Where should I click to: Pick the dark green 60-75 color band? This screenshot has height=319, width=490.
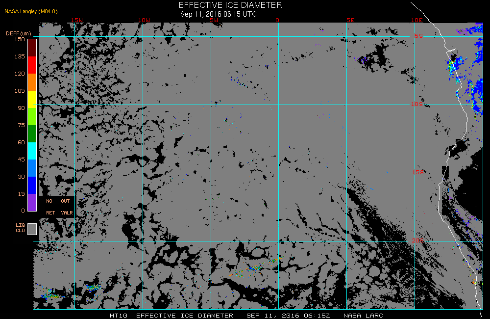click(x=32, y=133)
